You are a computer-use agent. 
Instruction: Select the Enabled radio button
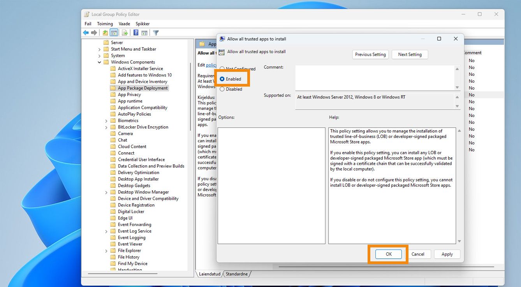pos(222,79)
